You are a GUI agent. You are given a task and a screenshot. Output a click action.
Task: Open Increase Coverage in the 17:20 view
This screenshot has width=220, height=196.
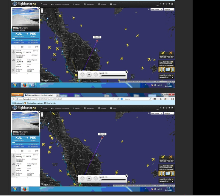click(60, 4)
